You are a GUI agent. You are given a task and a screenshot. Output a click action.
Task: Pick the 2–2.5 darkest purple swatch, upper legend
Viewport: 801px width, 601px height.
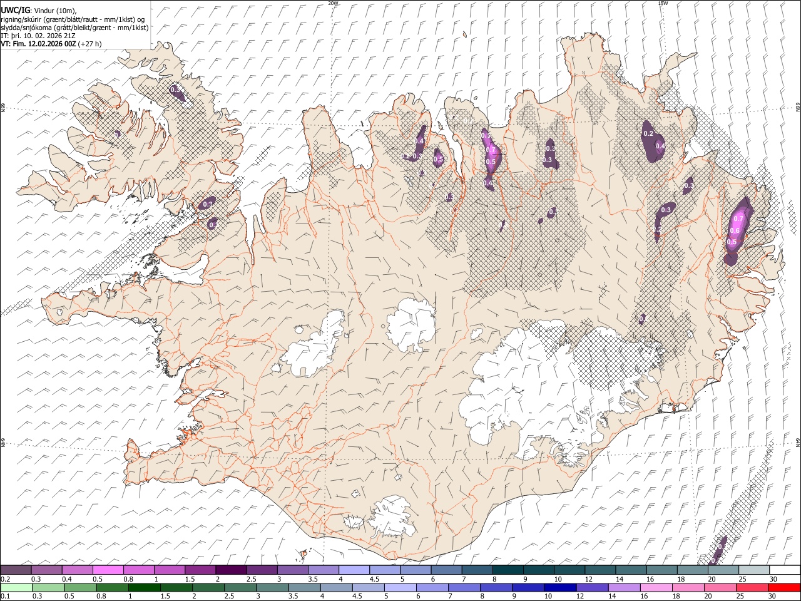click(230, 570)
